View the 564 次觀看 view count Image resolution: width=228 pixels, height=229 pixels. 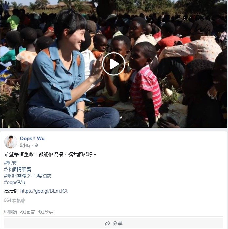point(14,200)
